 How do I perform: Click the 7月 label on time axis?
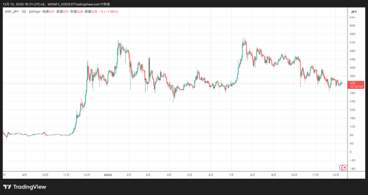click(x=231, y=175)
